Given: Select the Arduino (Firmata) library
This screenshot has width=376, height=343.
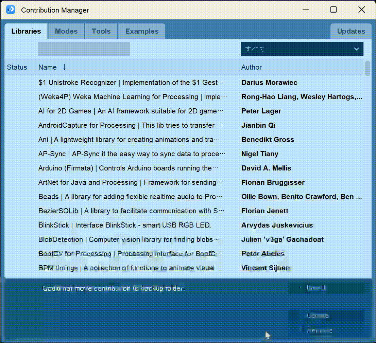Looking at the screenshot, I should 184,168.
